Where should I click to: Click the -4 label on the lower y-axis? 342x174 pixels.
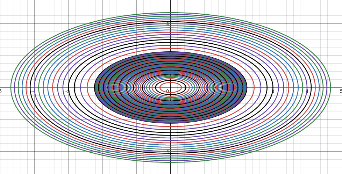167,151
